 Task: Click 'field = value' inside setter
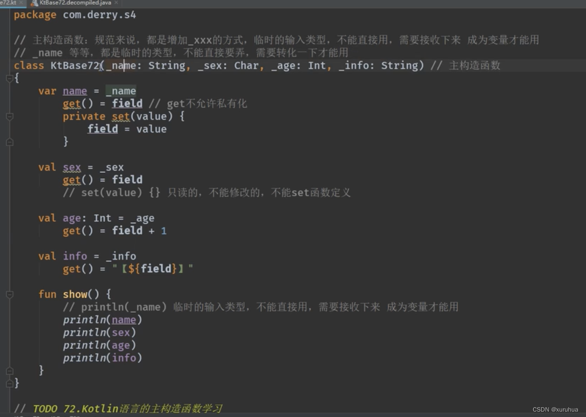coord(127,129)
